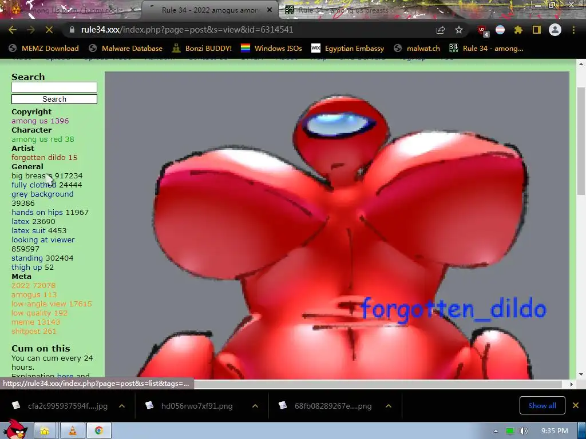Open the MEMZ Download bookmark
The height and width of the screenshot is (439, 586).
pos(43,48)
